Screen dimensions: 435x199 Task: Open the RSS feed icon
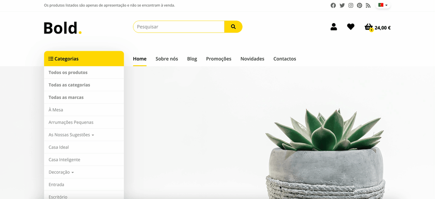(368, 5)
